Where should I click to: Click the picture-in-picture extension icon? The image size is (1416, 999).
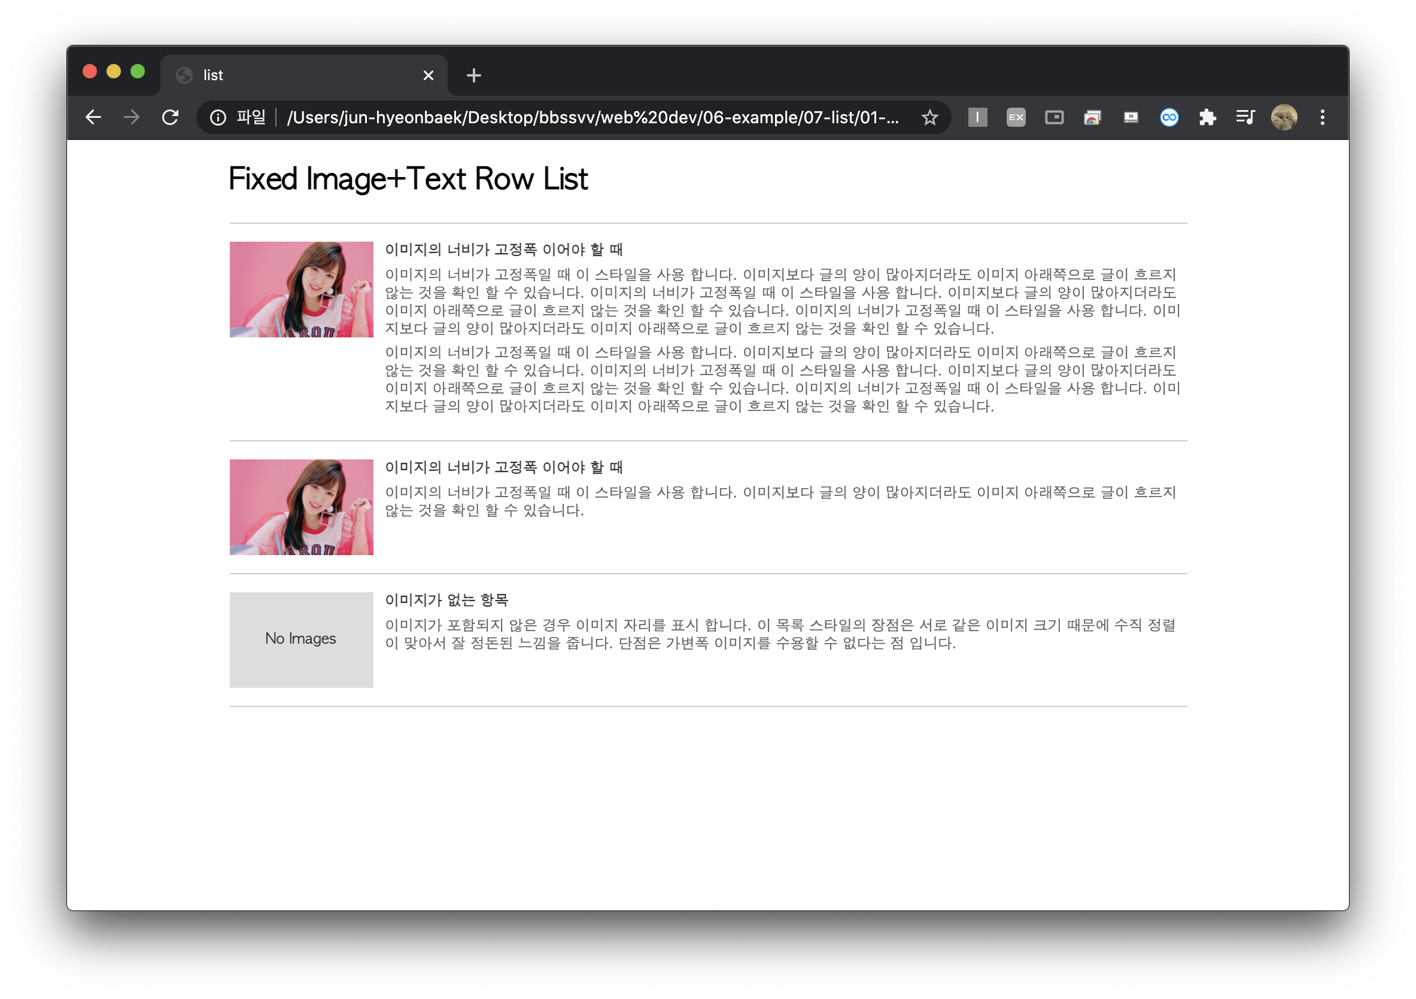coord(1054,117)
